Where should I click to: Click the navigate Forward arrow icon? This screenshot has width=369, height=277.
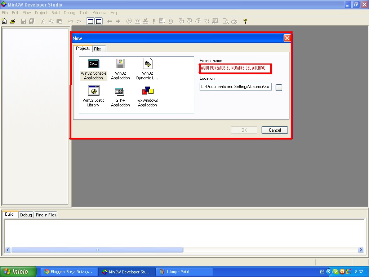118,21
